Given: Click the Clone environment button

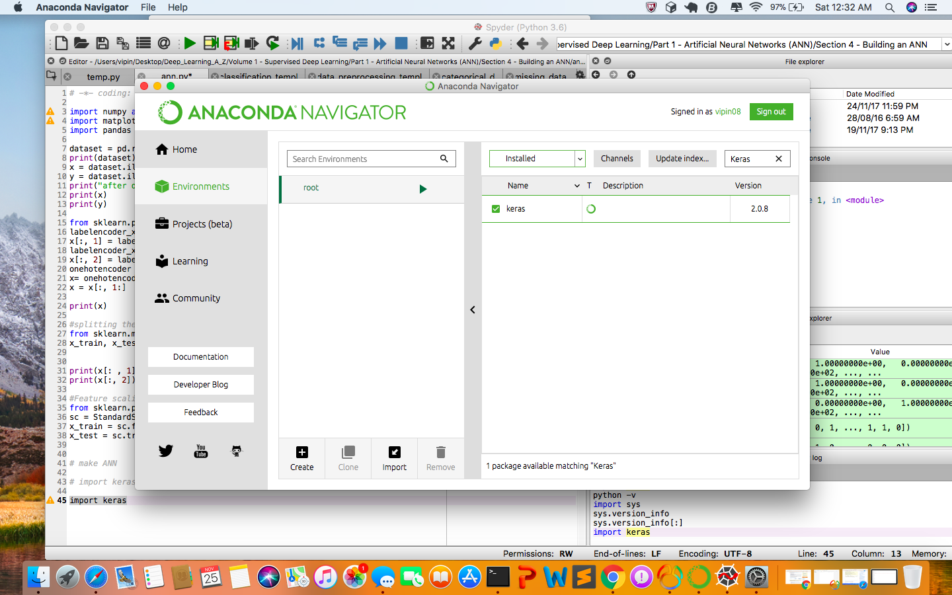Looking at the screenshot, I should click(x=348, y=457).
